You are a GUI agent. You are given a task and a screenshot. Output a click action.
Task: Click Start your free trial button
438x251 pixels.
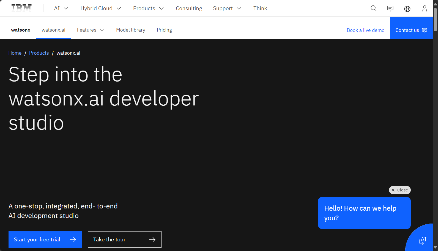point(45,239)
